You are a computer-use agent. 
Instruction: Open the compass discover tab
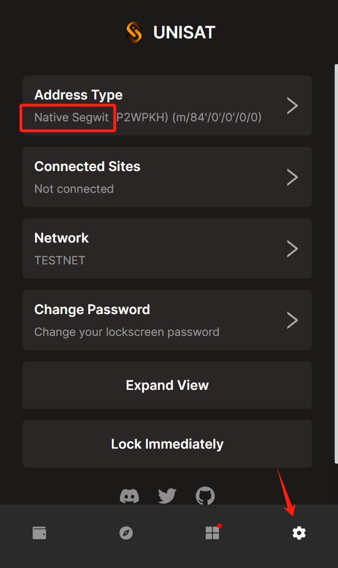click(x=126, y=532)
